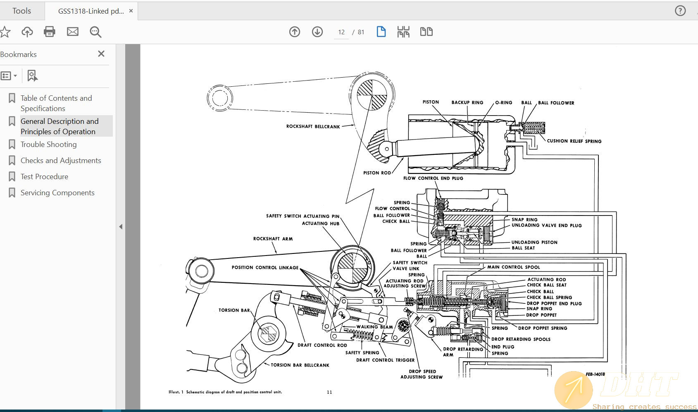
Task: Click the find current bookmark icon
Action: click(32, 76)
